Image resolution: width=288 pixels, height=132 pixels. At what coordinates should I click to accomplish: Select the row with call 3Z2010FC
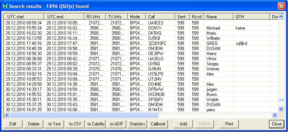tap(141, 43)
